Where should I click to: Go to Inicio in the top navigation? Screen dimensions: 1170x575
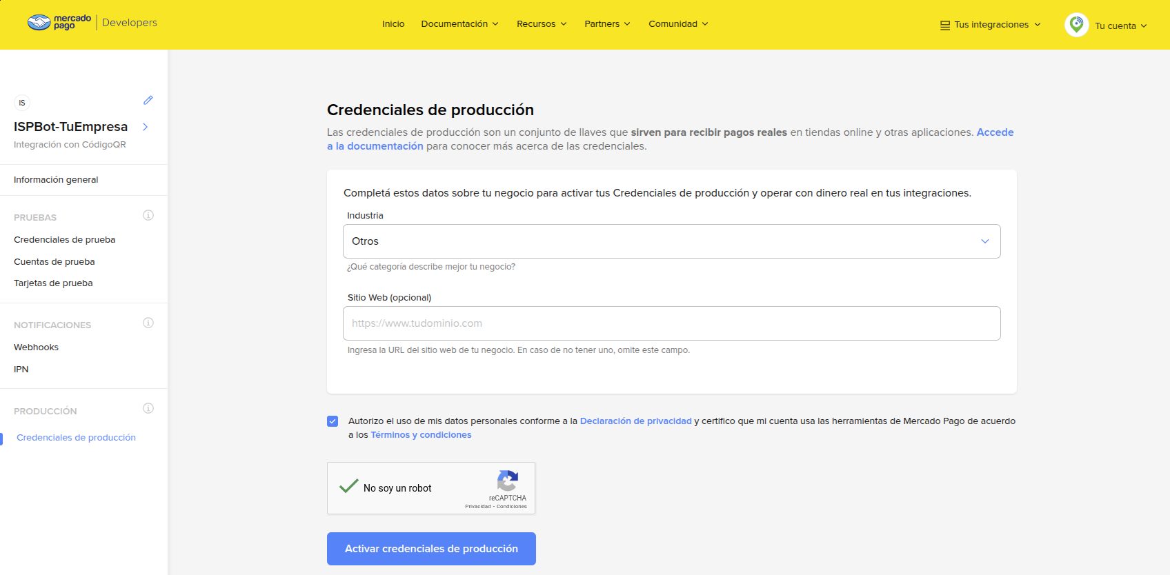point(393,24)
